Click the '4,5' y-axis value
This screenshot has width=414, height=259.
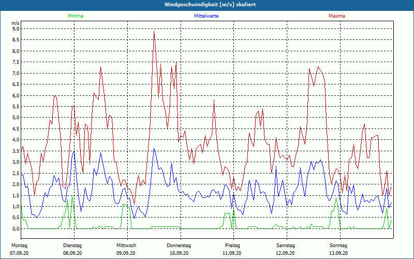(16, 128)
